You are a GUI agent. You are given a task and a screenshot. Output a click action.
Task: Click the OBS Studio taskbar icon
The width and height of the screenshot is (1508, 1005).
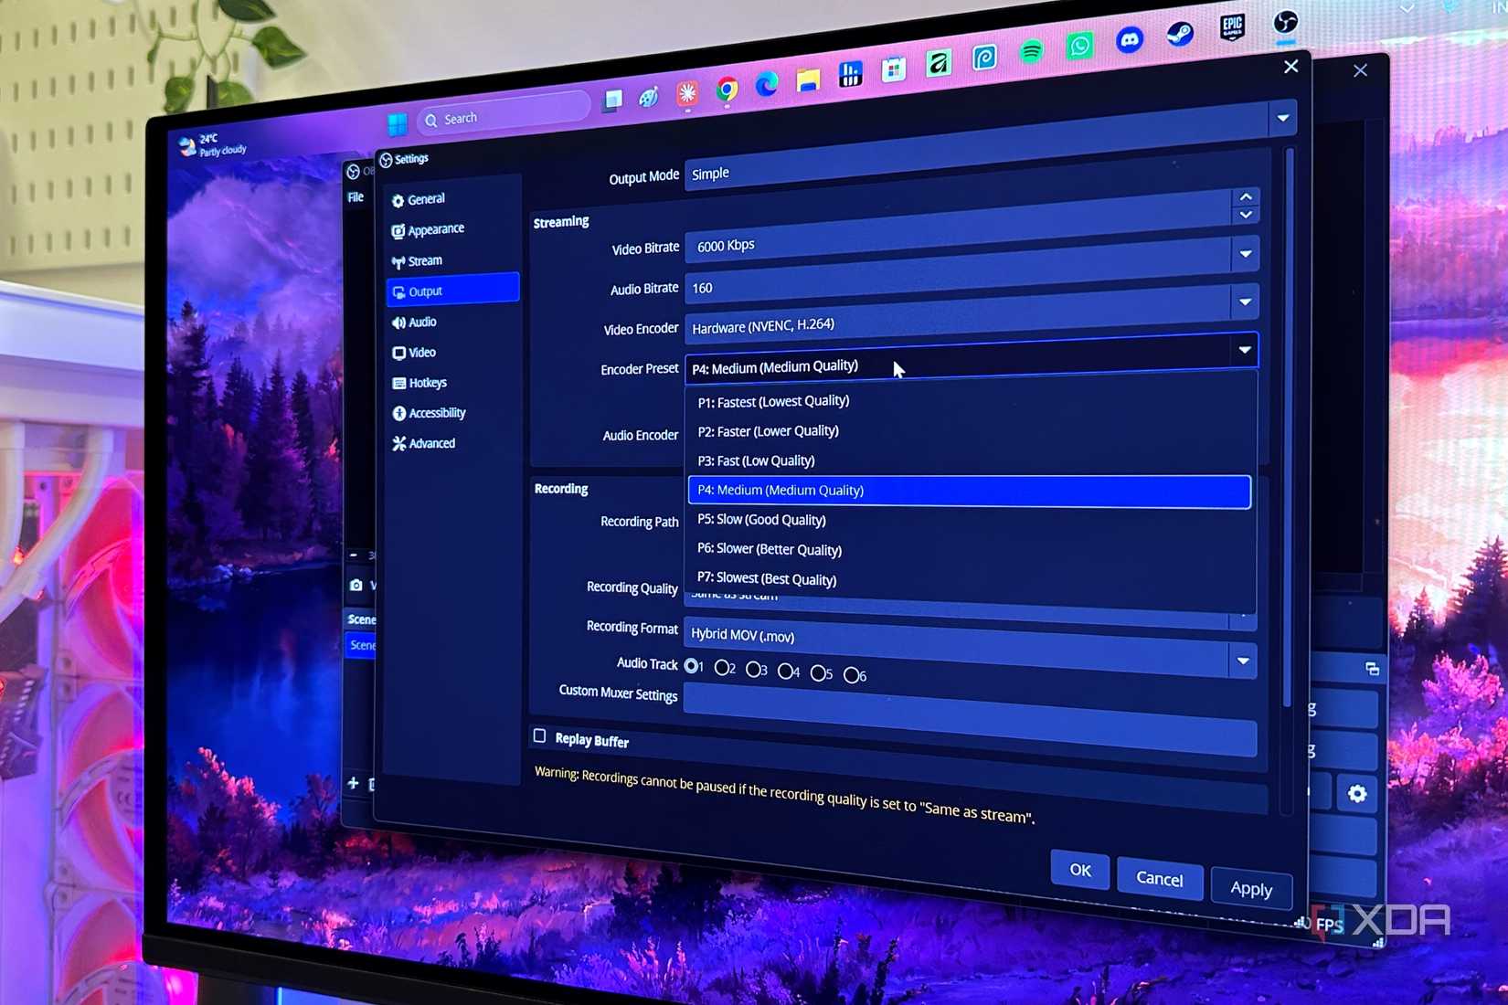[x=1286, y=22]
